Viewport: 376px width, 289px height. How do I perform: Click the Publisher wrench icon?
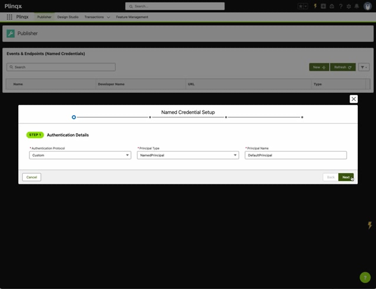point(11,33)
